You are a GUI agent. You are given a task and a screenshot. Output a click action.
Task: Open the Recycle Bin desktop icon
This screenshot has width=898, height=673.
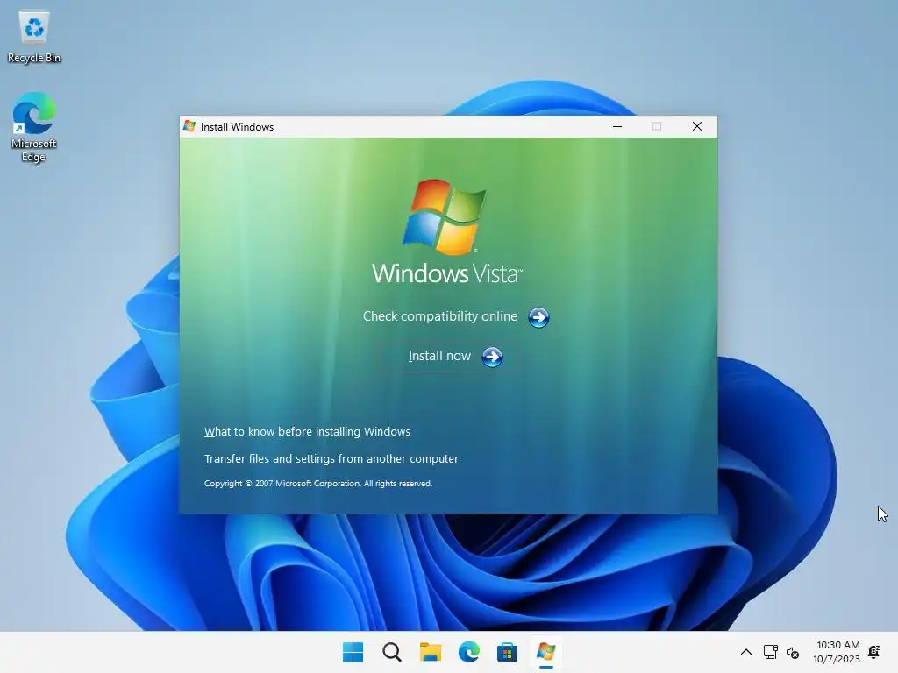pyautogui.click(x=34, y=37)
